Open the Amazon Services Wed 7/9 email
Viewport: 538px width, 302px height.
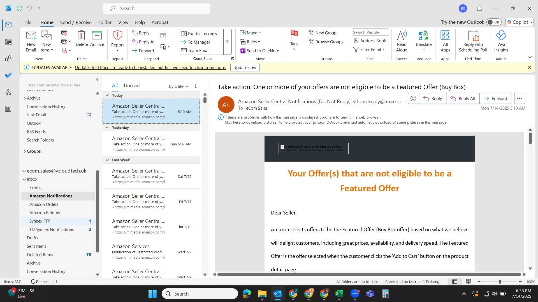pos(151,252)
